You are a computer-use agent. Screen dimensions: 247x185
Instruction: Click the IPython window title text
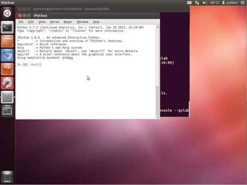(40, 16)
